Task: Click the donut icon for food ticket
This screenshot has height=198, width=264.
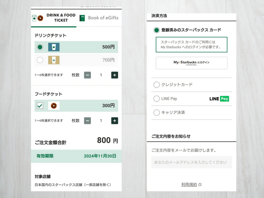Action: (54, 106)
